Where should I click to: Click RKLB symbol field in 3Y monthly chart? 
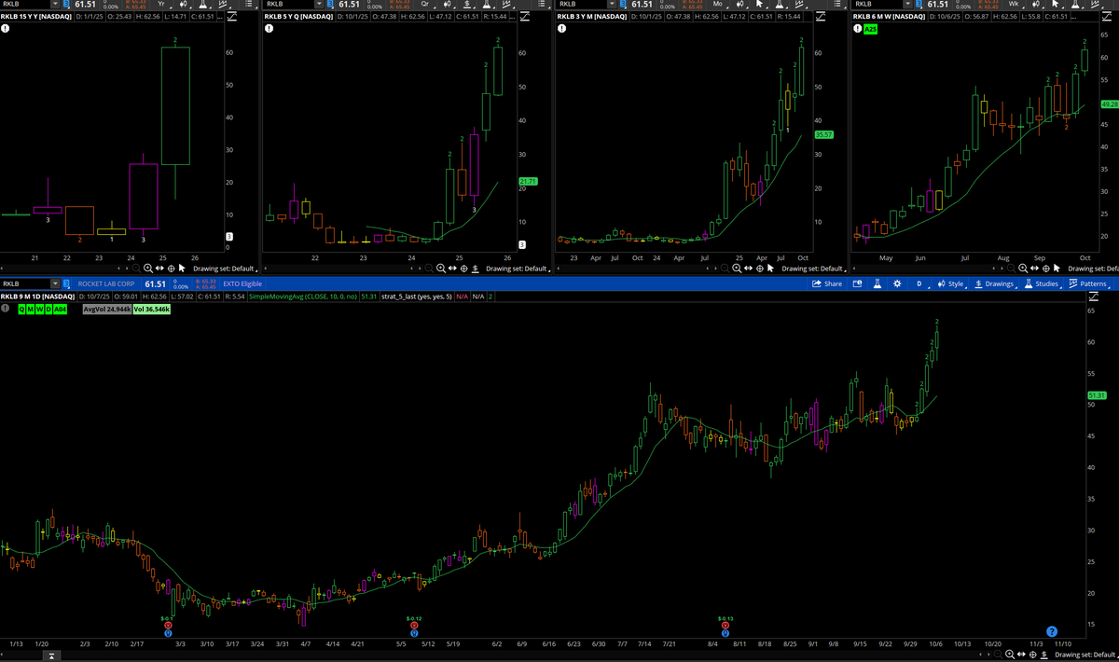583,4
